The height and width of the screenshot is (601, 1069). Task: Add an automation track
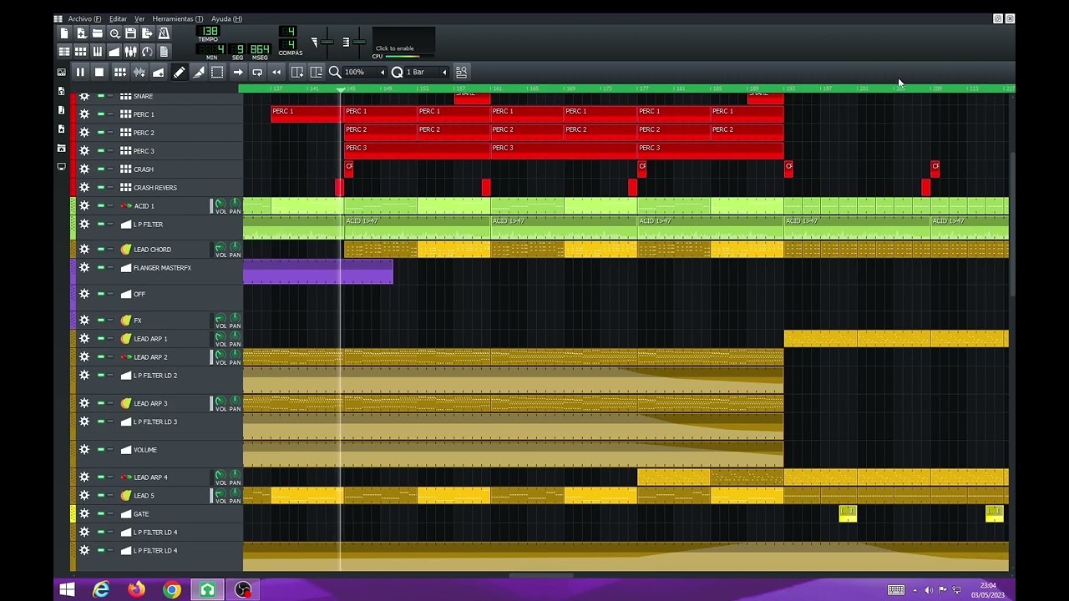coord(159,73)
